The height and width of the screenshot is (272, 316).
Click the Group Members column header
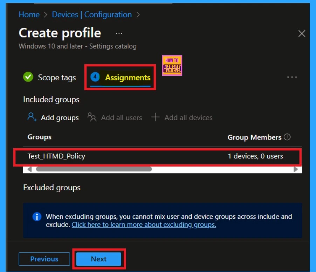(x=254, y=137)
